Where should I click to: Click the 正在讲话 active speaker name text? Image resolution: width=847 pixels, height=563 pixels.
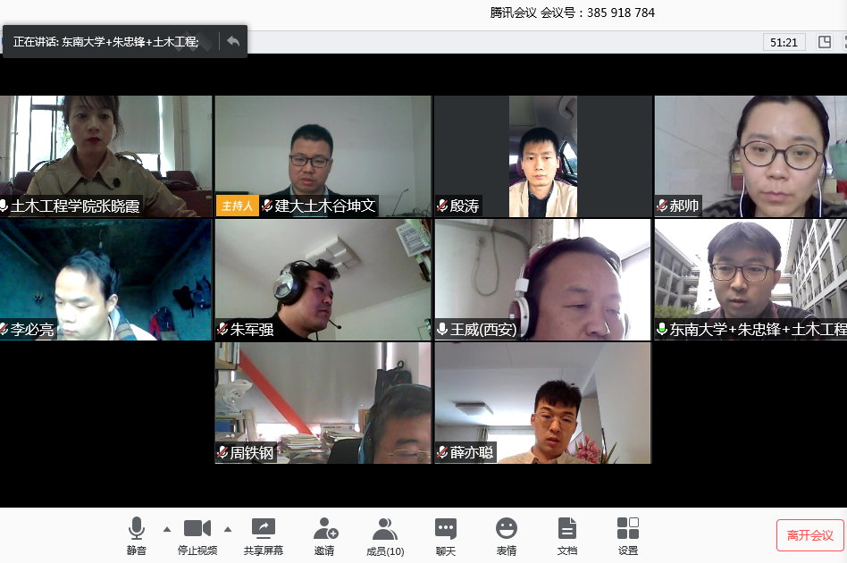point(105,42)
